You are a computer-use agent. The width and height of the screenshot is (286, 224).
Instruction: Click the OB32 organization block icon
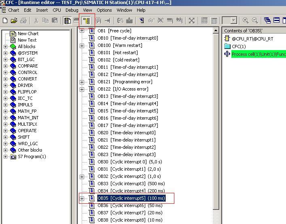click(92, 176)
